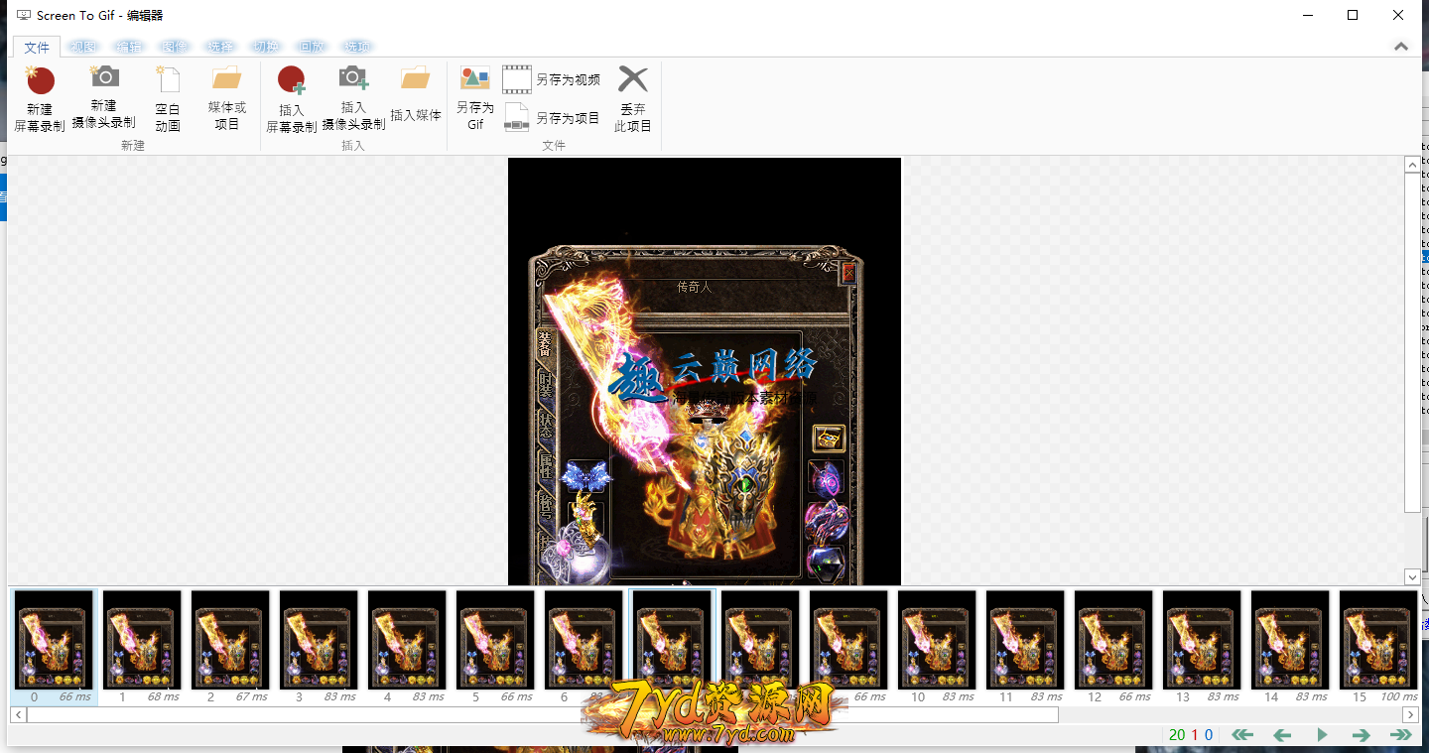Discard this project
Image resolution: width=1429 pixels, height=753 pixels.
point(633,99)
